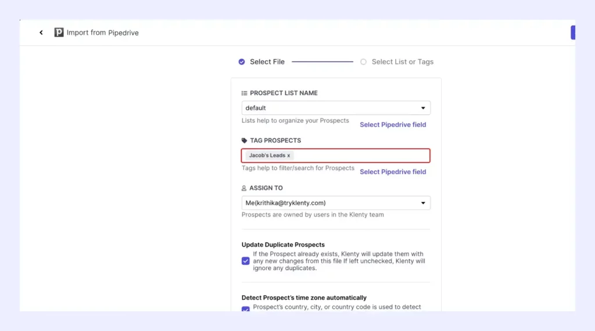Uncheck the Update Duplicate Prospects checkbox
This screenshot has width=595, height=331.
pyautogui.click(x=246, y=261)
